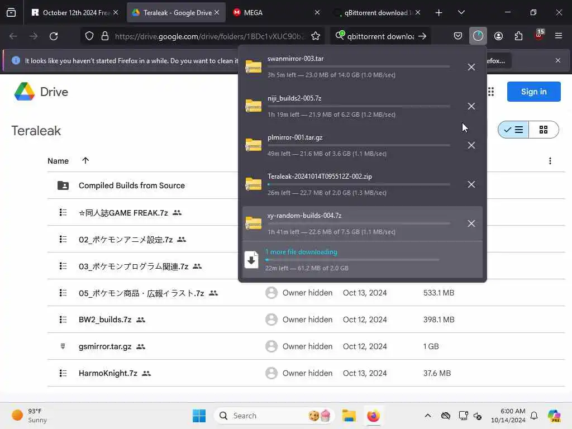The width and height of the screenshot is (572, 429).
Task: Open the Windows Start menu
Action: [199, 416]
